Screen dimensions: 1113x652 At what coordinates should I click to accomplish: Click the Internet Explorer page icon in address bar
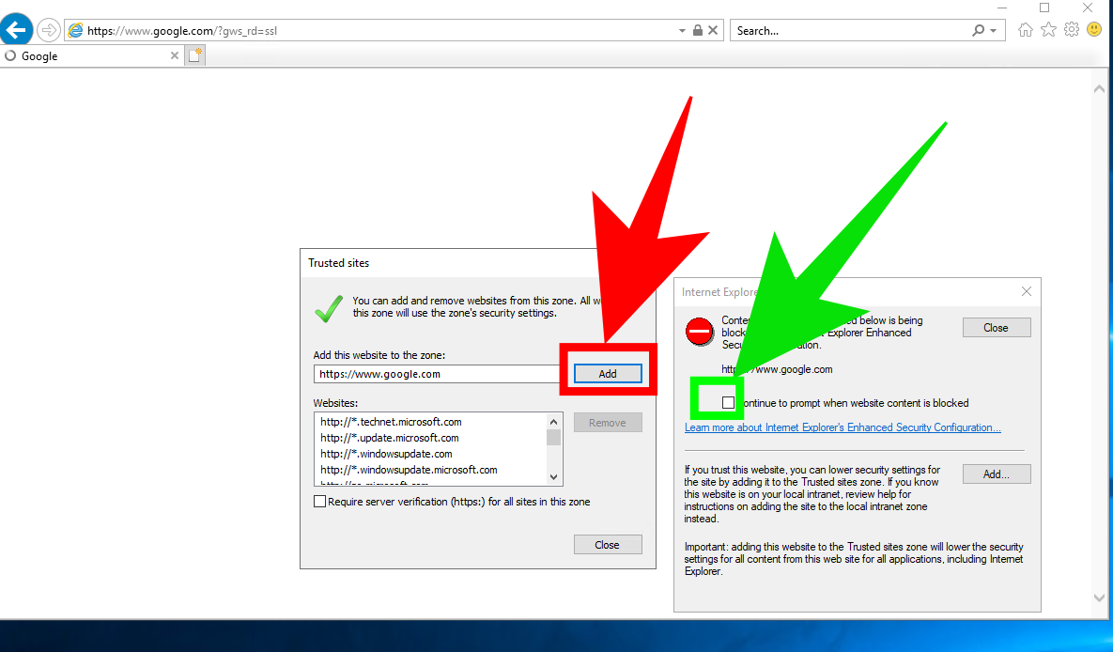[x=75, y=31]
